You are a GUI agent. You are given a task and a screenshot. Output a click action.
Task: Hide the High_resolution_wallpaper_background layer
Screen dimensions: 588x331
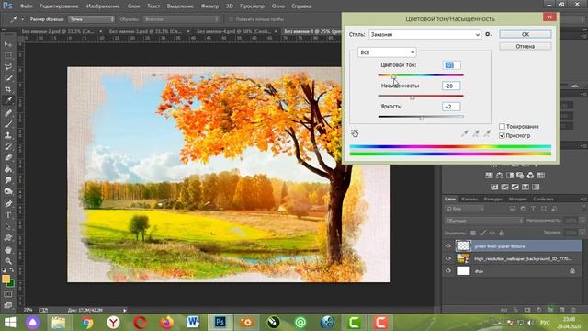[448, 258]
